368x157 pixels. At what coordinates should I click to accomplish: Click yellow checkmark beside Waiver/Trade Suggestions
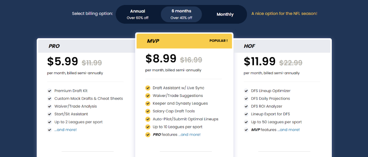tap(148, 96)
